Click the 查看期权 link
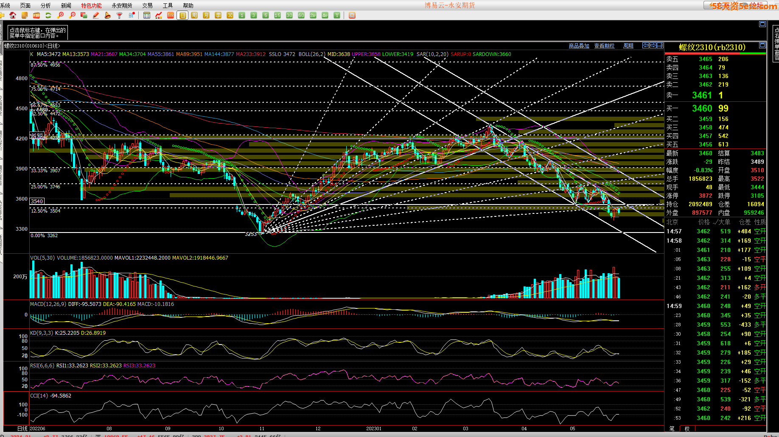 tap(604, 46)
